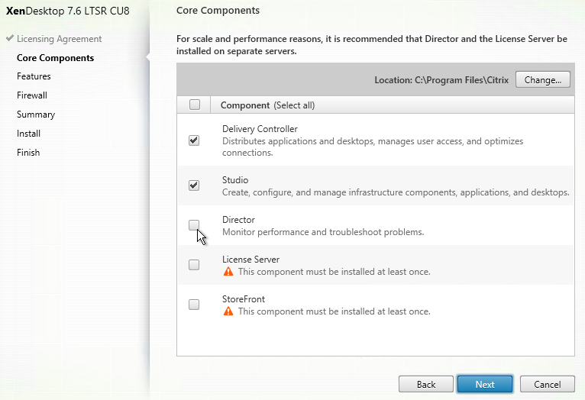Open the Licensing Agreement step

pos(59,39)
